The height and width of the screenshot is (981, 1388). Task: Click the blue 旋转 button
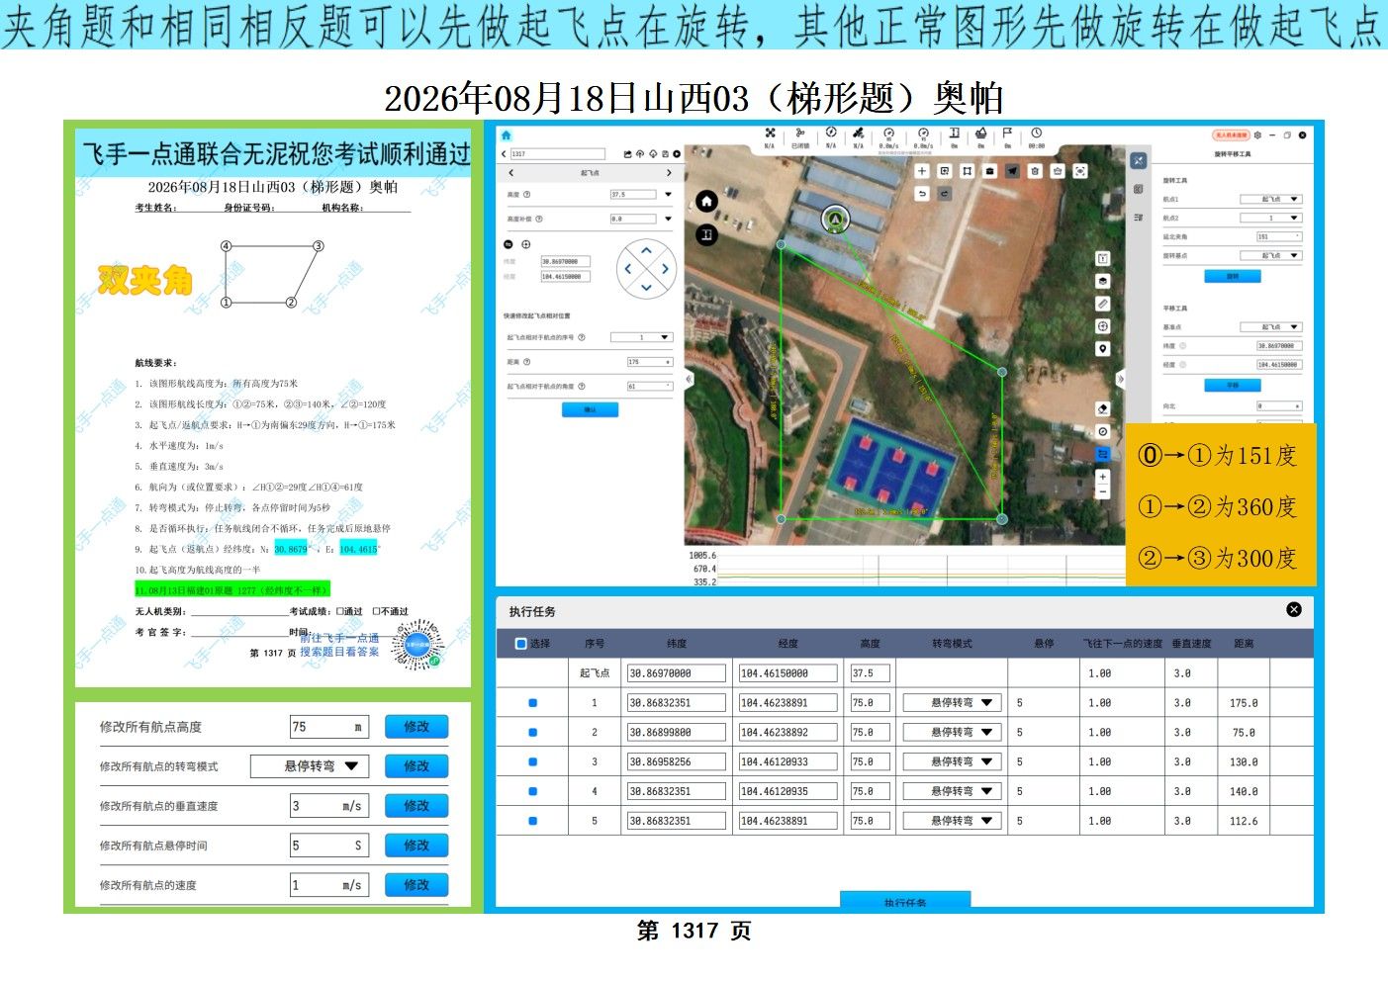pos(1232,277)
